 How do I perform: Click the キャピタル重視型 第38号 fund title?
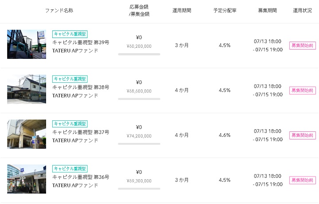coord(81,88)
